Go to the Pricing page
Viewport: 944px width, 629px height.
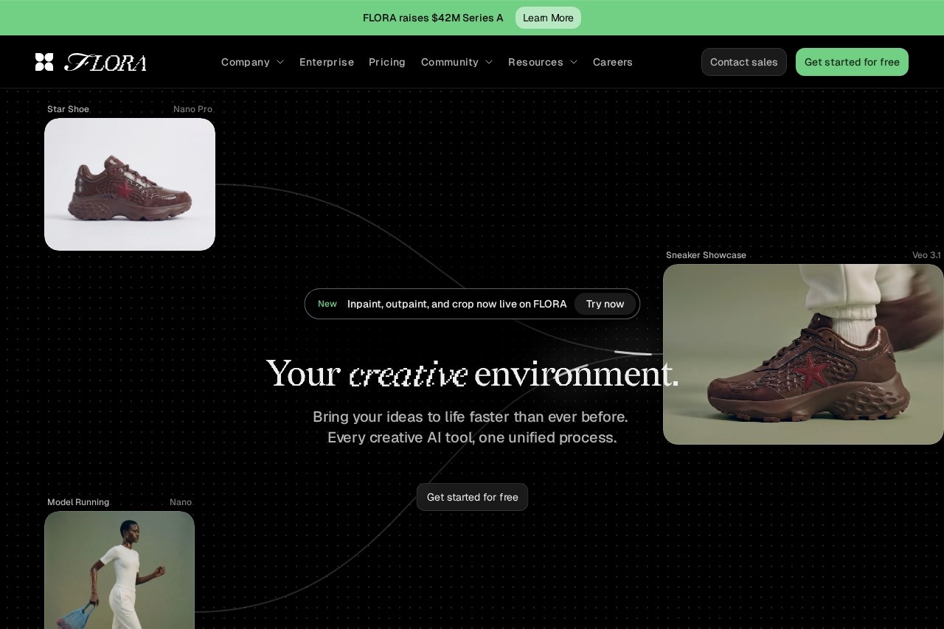coord(387,62)
